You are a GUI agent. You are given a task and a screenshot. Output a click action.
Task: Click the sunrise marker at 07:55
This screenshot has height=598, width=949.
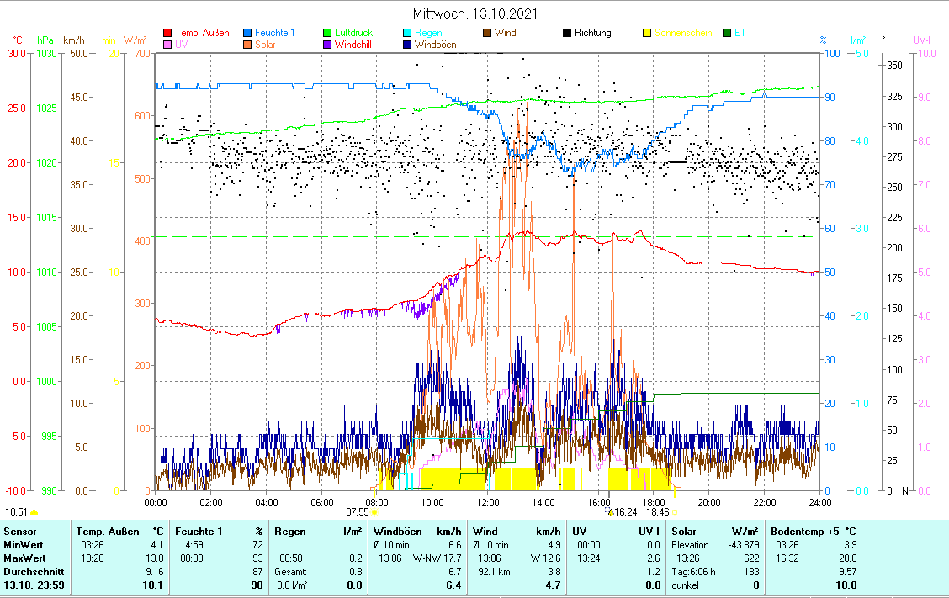(x=374, y=511)
